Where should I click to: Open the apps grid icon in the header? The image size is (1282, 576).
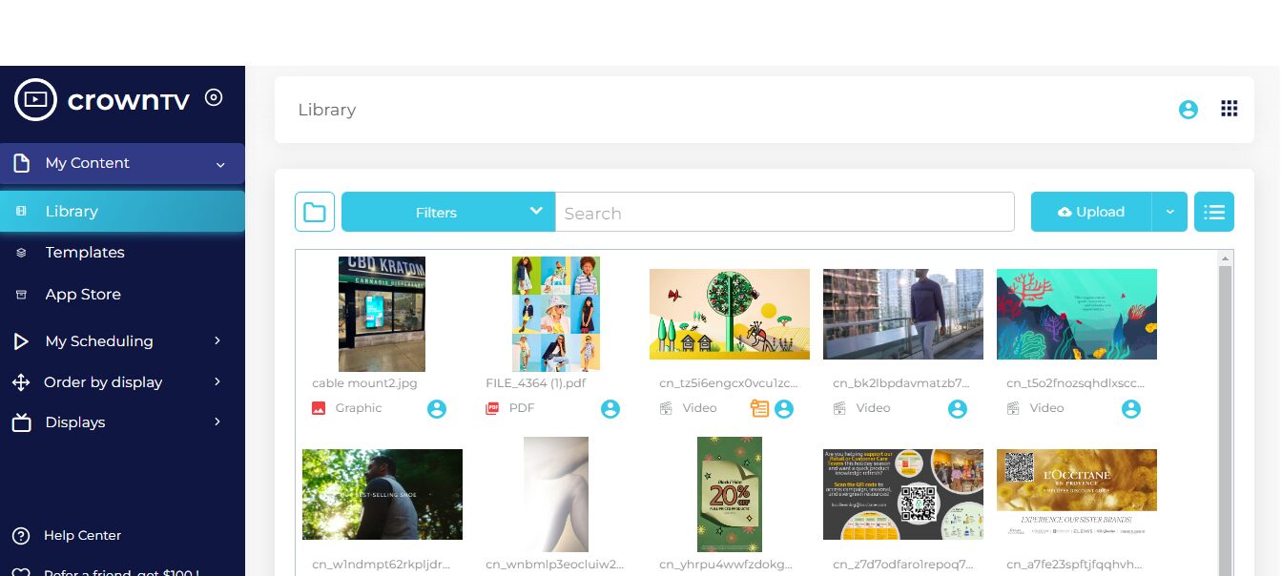tap(1230, 108)
